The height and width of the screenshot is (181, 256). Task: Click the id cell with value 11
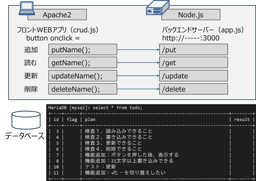56,173
